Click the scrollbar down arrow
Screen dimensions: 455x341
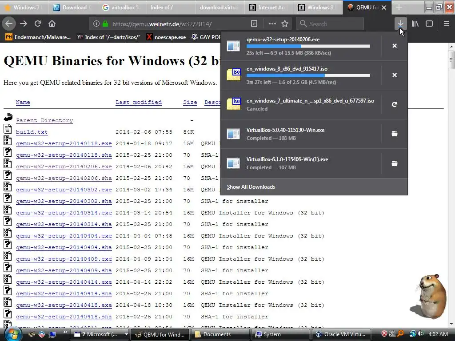[x=451, y=324]
